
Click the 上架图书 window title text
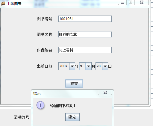[14, 4]
